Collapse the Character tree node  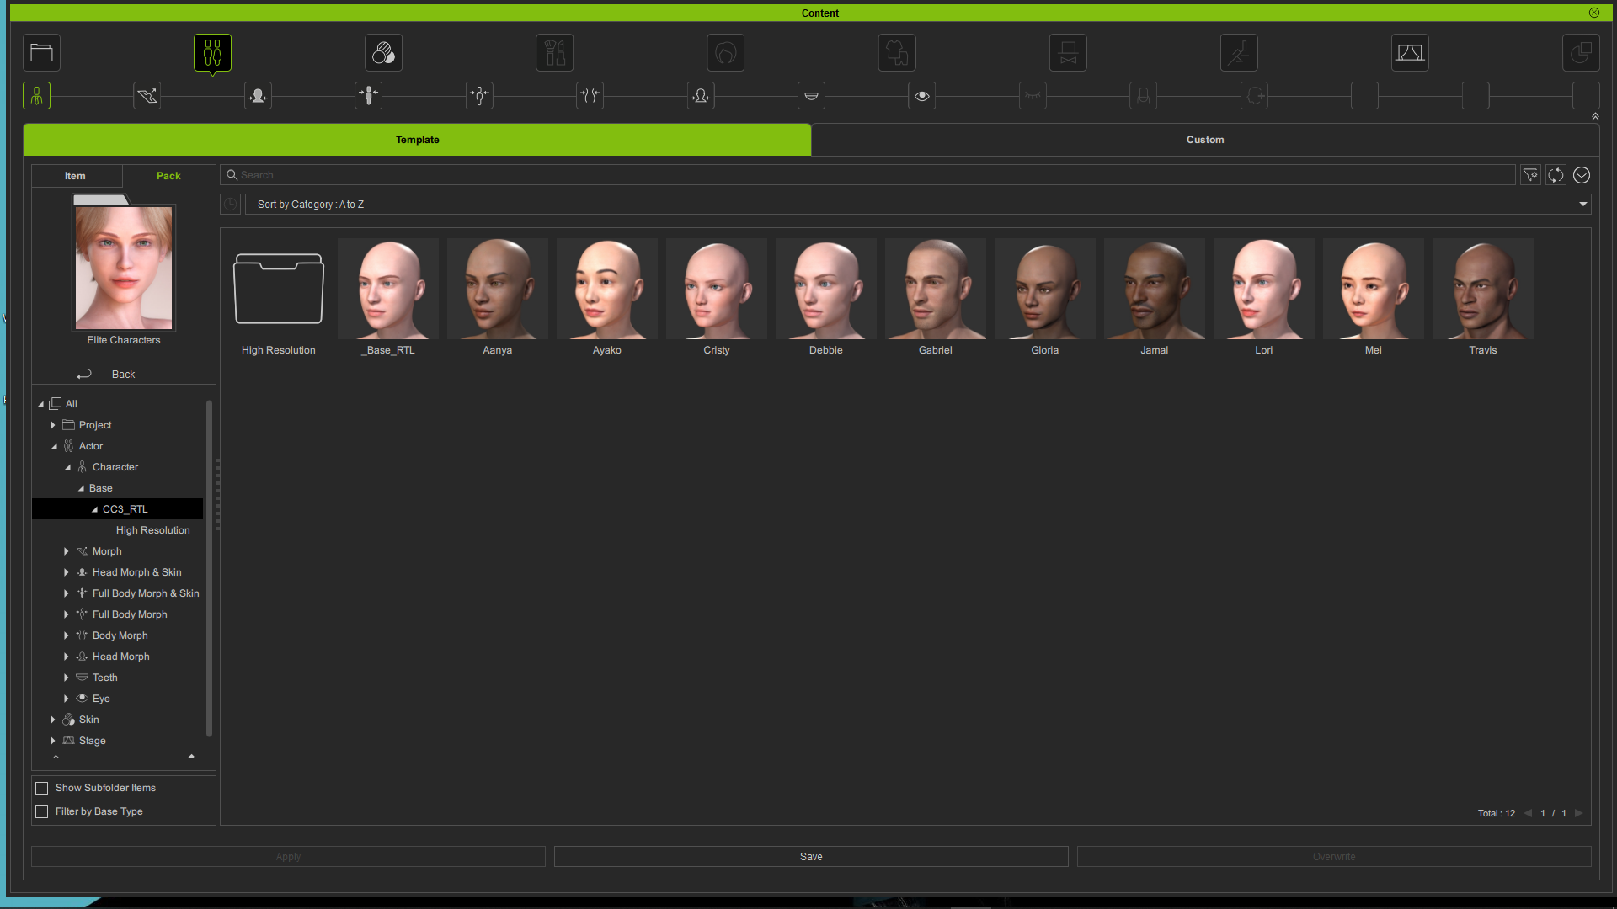point(67,467)
